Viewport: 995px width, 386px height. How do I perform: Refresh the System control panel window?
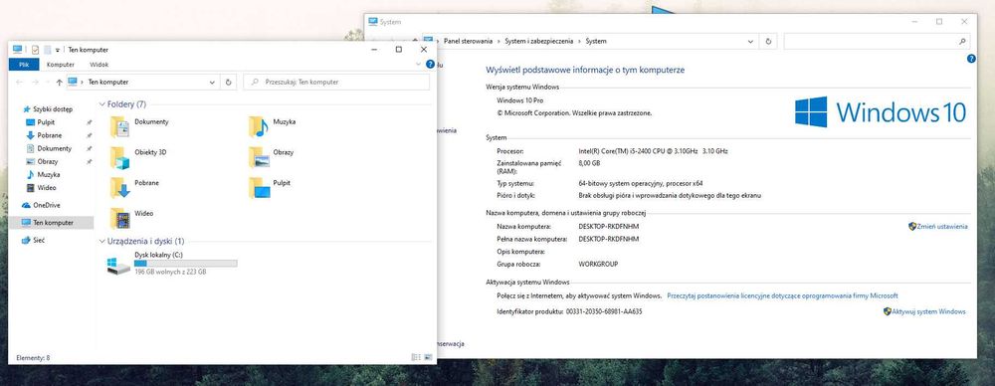(x=768, y=41)
